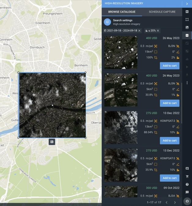Click the cloud icon beside 1%
Screen dimensions: 192x206
[178, 95]
